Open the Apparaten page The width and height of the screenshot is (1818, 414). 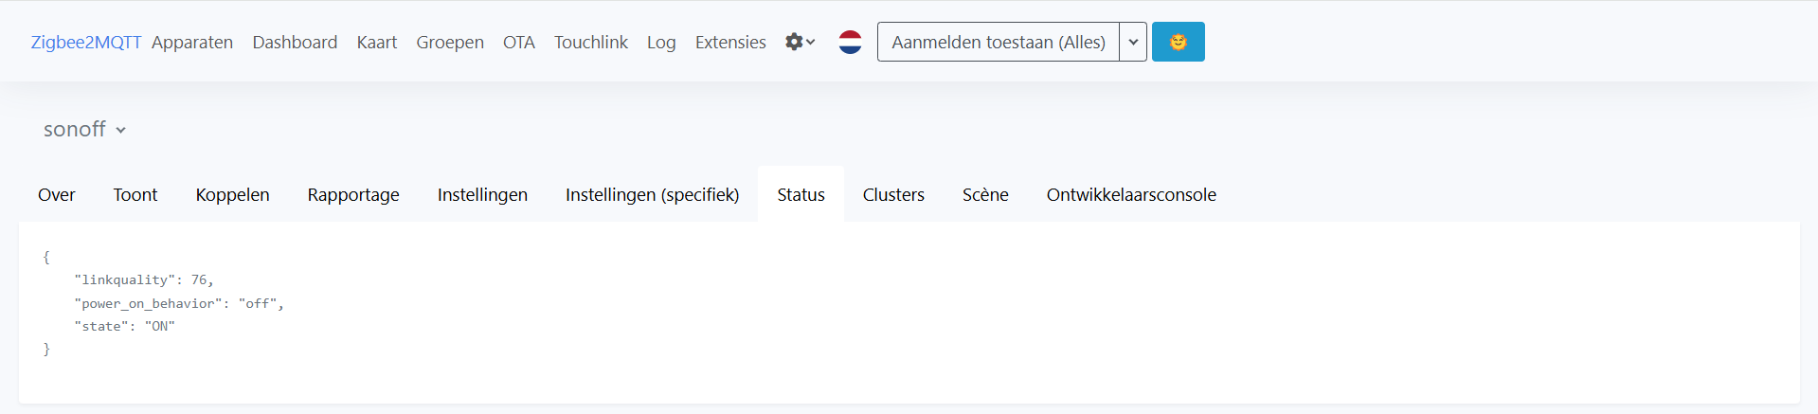click(x=192, y=42)
